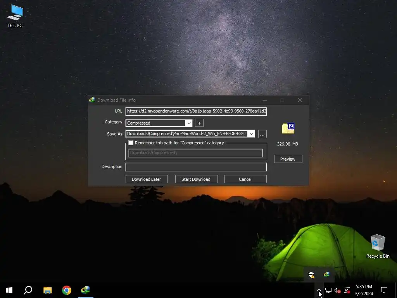Cancel the download dialog
This screenshot has width=397, height=298.
245,179
